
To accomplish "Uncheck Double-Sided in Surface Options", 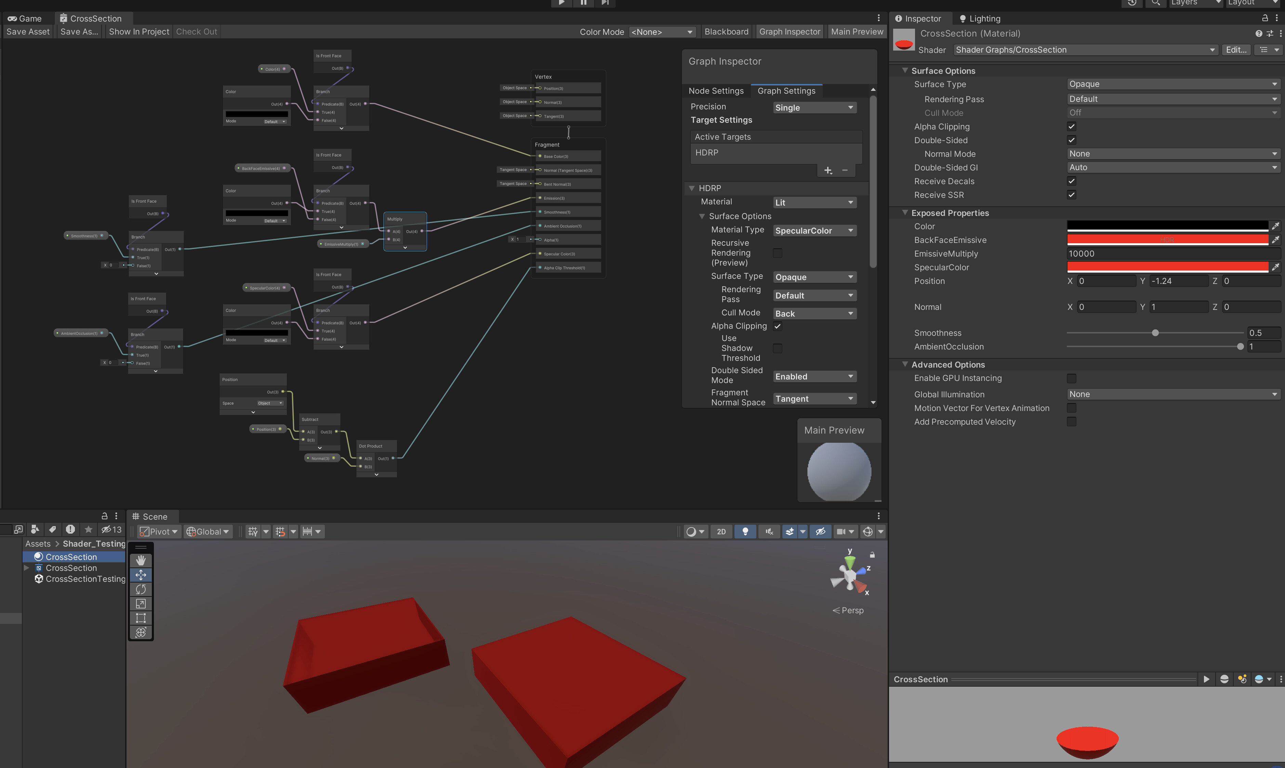I will [x=1071, y=140].
